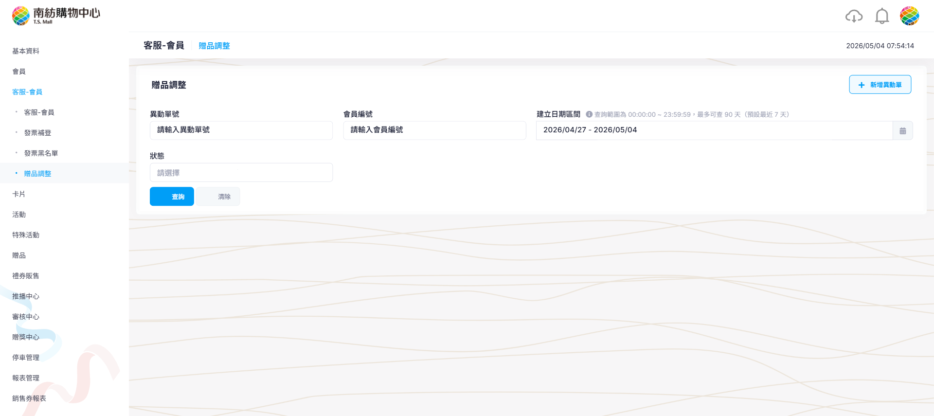
Task: Click the info icon beside 建立日期區間
Action: point(589,114)
